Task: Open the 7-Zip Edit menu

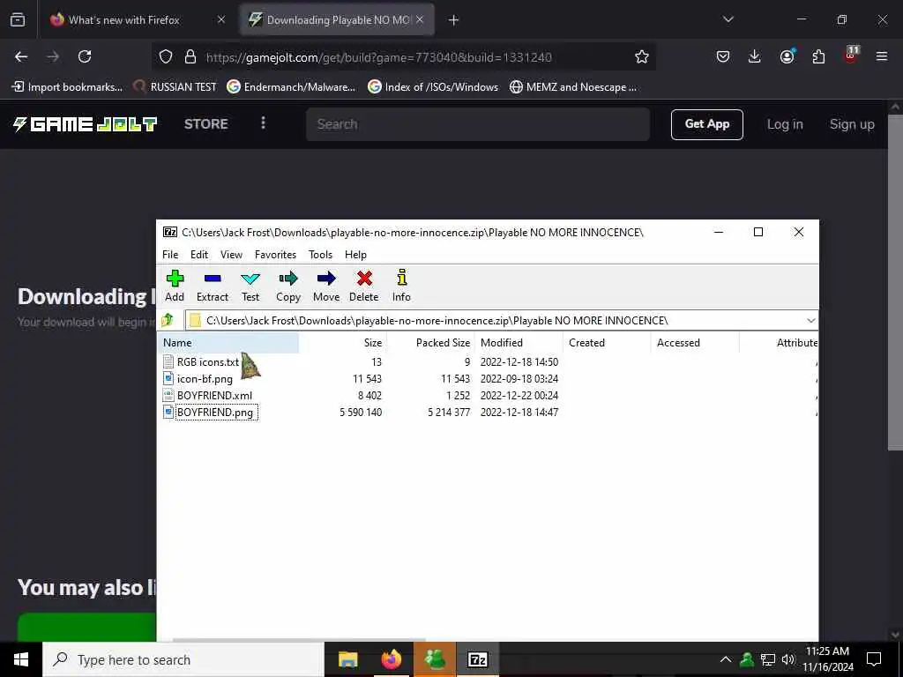Action: click(x=199, y=255)
